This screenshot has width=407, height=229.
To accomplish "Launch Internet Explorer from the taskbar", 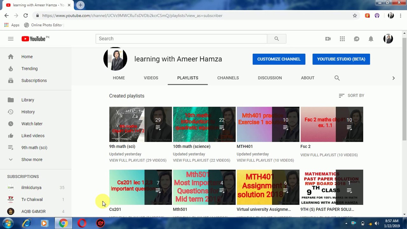I will click(x=26, y=223).
